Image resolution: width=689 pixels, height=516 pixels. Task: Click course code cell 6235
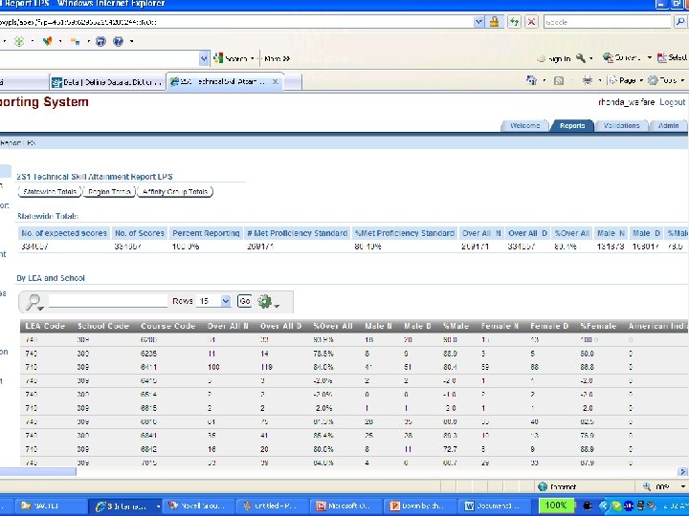[148, 354]
